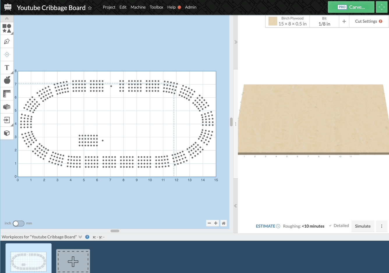The image size is (389, 273).
Task: Toggle inch to mm units switch
Action: (x=18, y=223)
